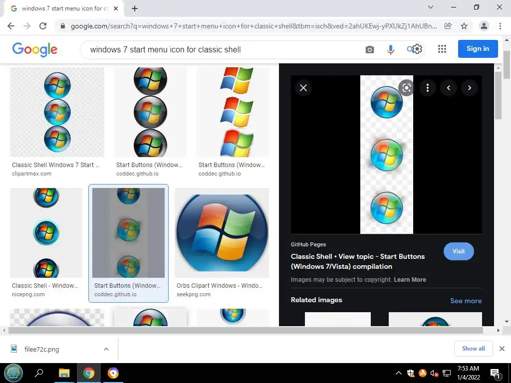This screenshot has width=511, height=383.
Task: Click the Visit button
Action: (459, 251)
